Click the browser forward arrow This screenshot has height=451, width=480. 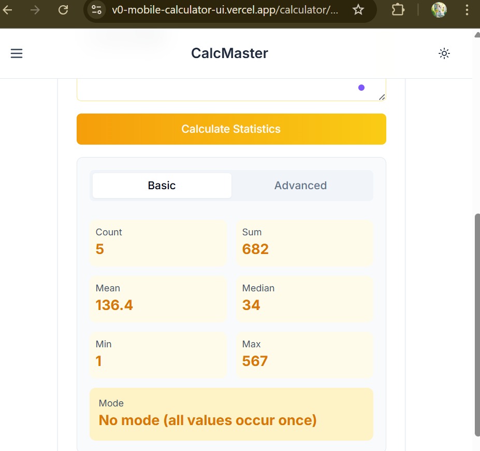(35, 10)
